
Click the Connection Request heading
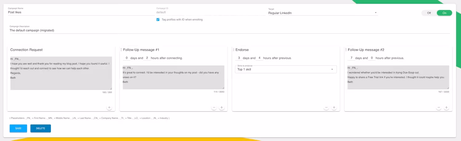pos(26,50)
